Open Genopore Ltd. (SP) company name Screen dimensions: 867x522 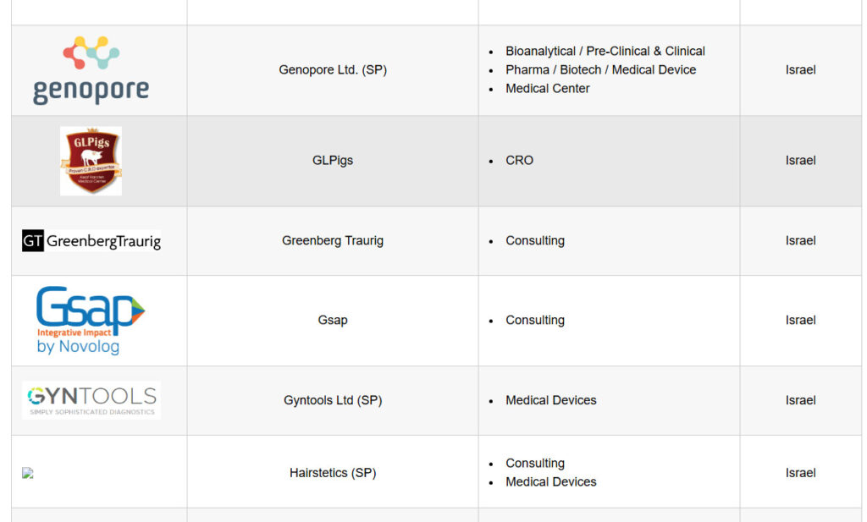[333, 70]
